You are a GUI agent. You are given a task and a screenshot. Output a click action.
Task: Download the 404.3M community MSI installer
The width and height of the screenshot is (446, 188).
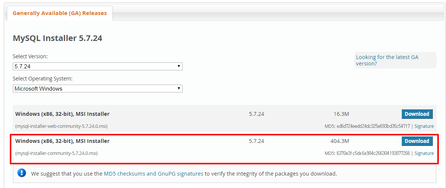click(x=417, y=141)
